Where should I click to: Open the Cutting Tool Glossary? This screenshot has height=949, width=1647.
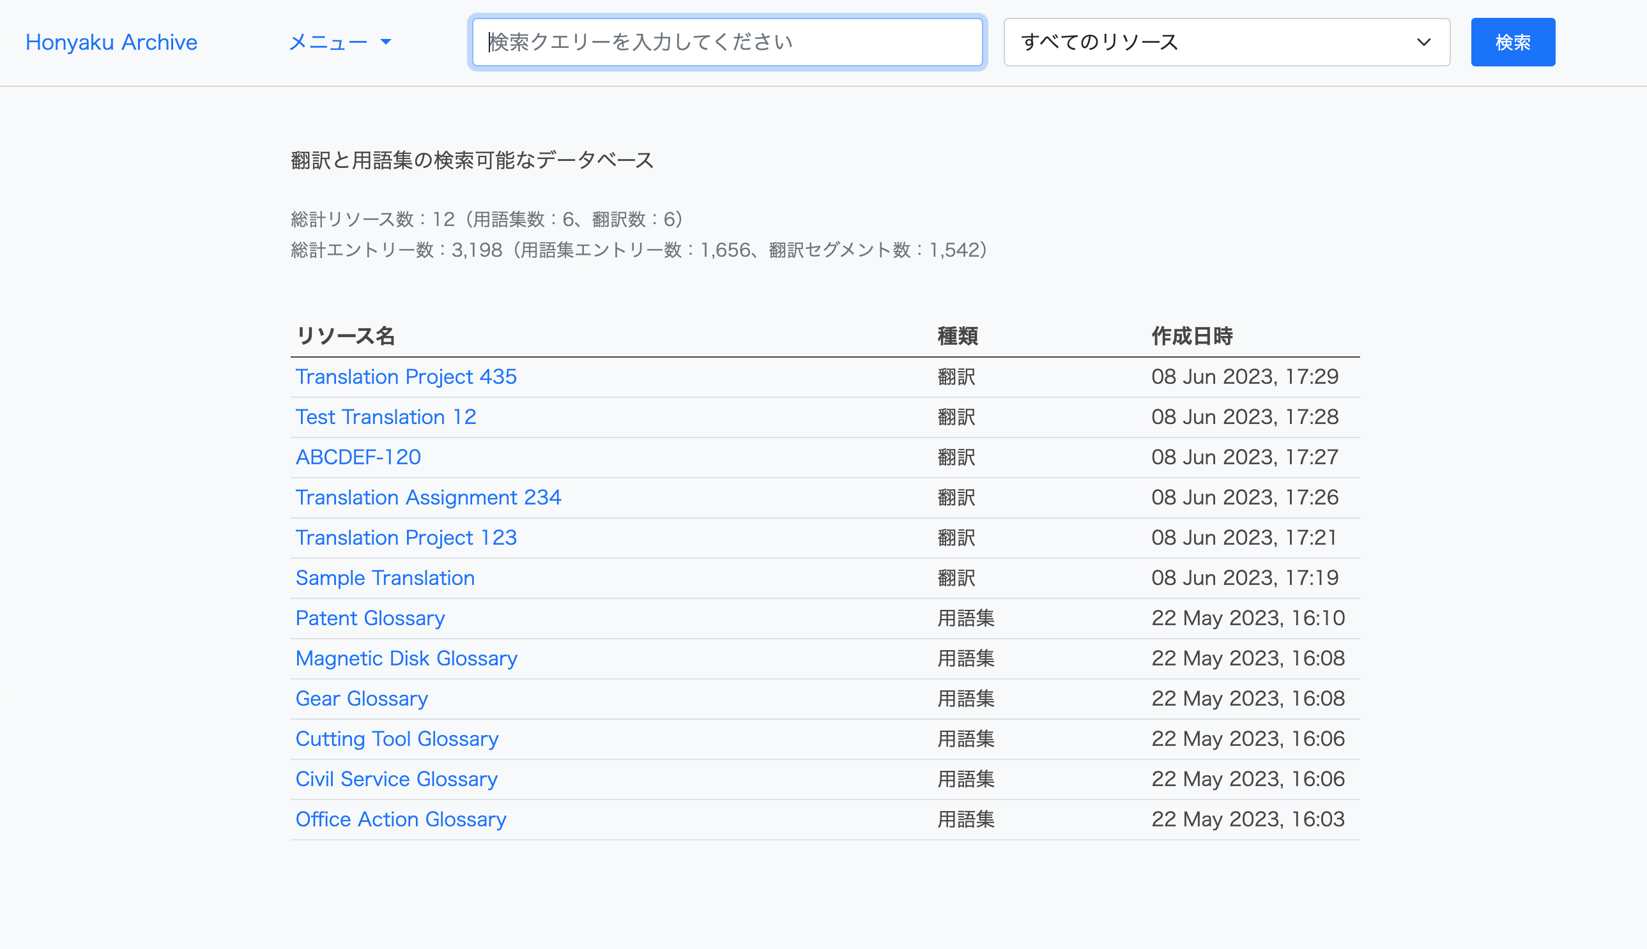[397, 738]
